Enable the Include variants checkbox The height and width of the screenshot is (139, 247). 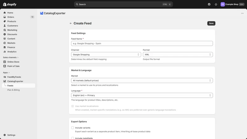pos(73,128)
